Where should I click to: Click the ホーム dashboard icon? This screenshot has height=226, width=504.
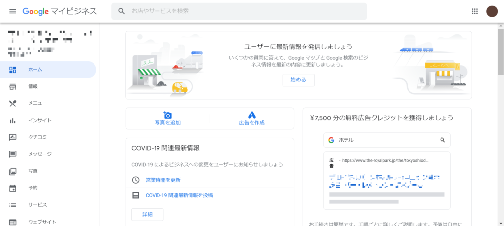[12, 70]
